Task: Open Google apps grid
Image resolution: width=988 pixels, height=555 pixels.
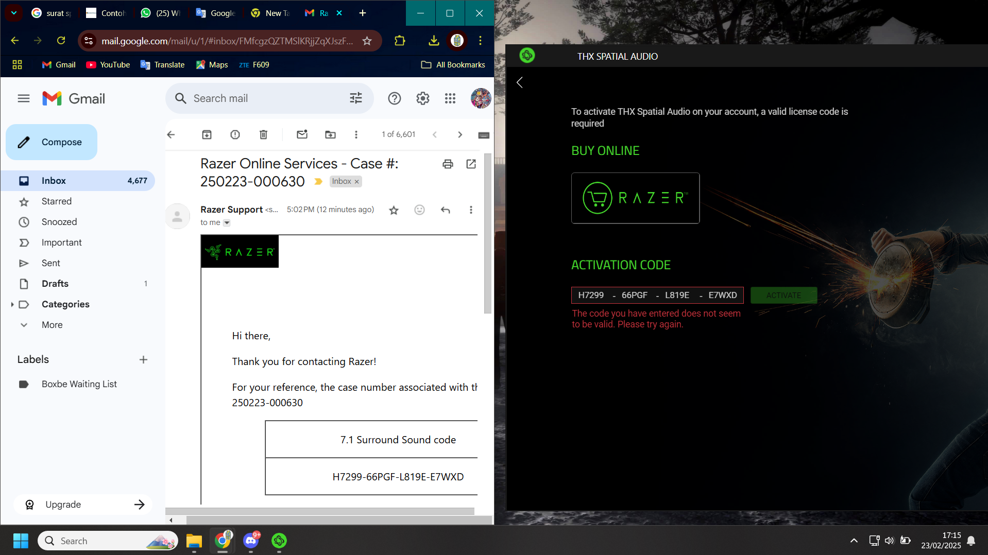Action: [x=450, y=98]
